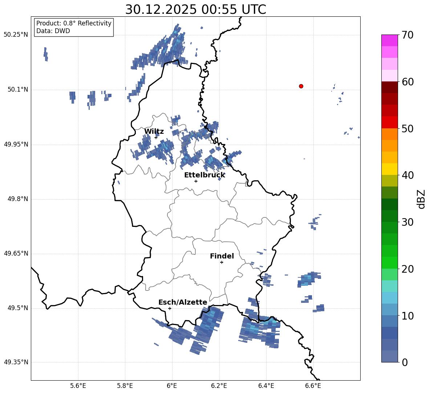Click the 49.35°N latitude label
Viewport: 430px width, 393px height.
tap(16, 362)
